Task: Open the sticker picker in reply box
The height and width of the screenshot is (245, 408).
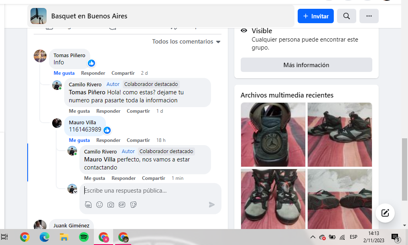Action: point(134,205)
